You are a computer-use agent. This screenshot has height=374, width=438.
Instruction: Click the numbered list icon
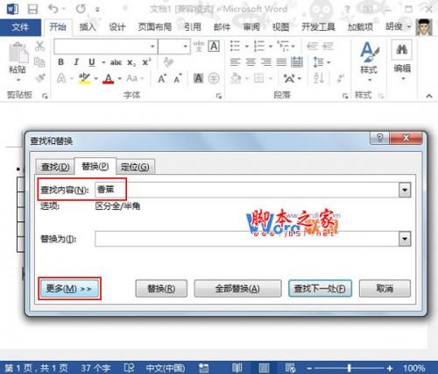pyautogui.click(x=258, y=46)
